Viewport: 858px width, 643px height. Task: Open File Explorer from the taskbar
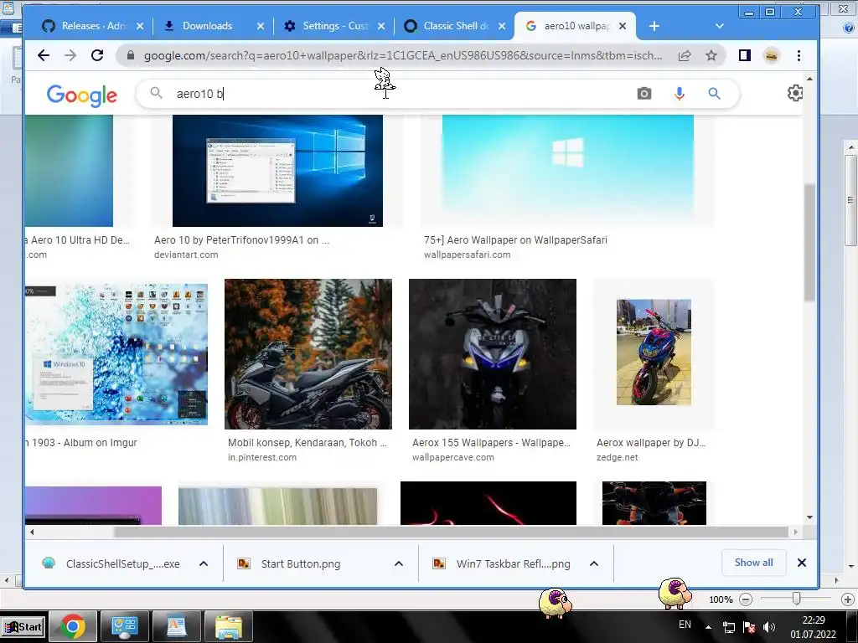coord(229,626)
